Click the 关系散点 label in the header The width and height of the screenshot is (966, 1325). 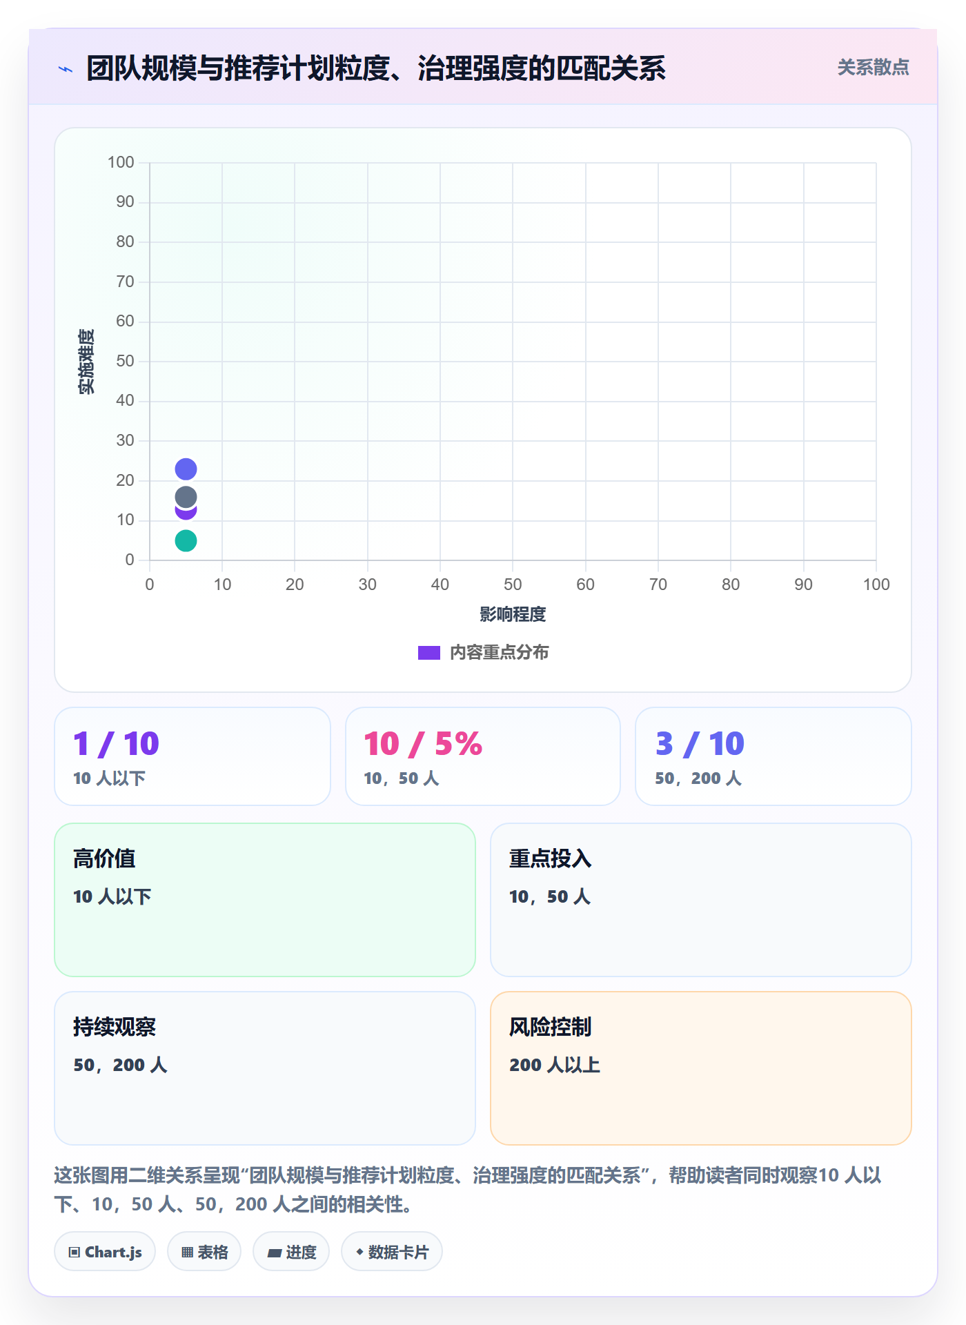873,68
